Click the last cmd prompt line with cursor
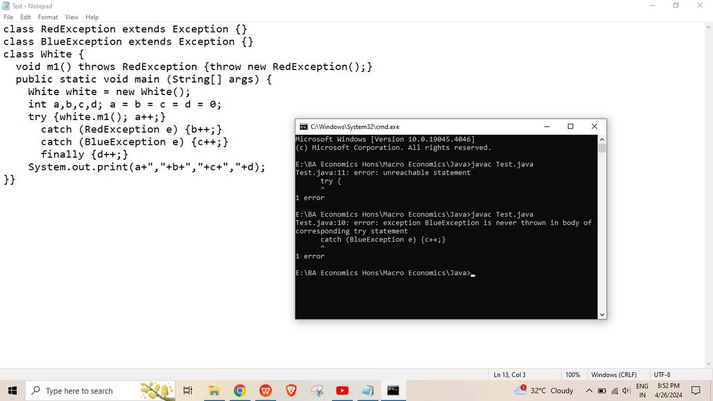The image size is (713, 401). tap(385, 273)
